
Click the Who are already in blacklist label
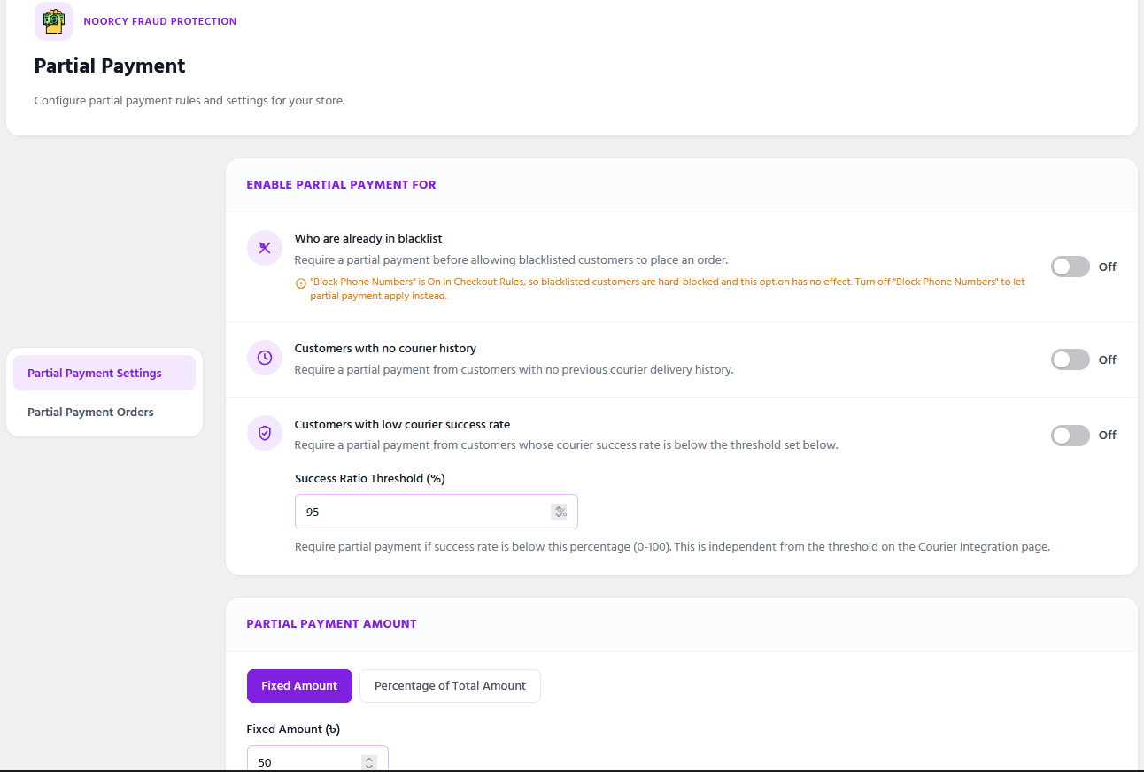(368, 238)
